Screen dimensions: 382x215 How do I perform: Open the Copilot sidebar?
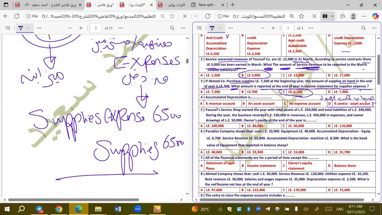pos(375,16)
